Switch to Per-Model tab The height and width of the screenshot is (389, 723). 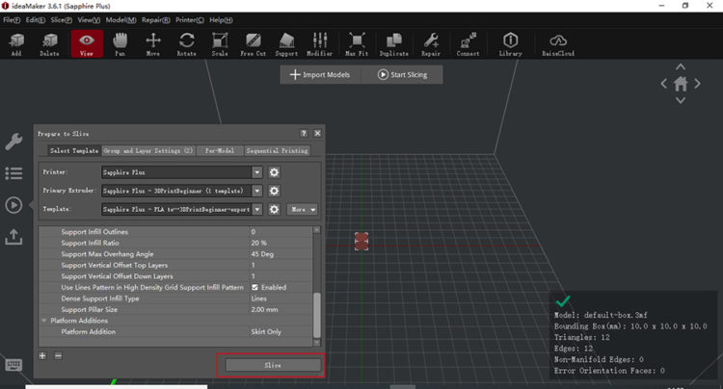pyautogui.click(x=220, y=150)
